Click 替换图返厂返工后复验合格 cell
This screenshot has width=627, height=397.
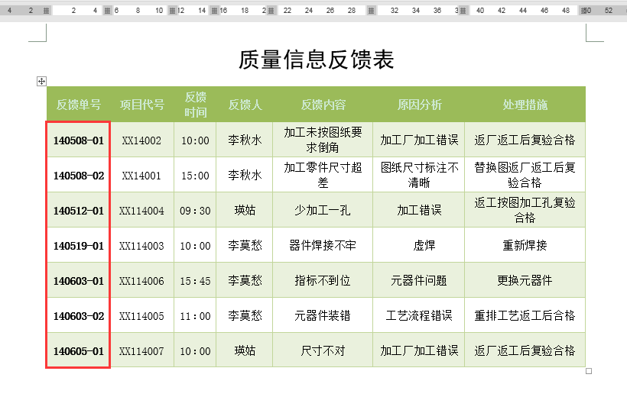point(525,175)
